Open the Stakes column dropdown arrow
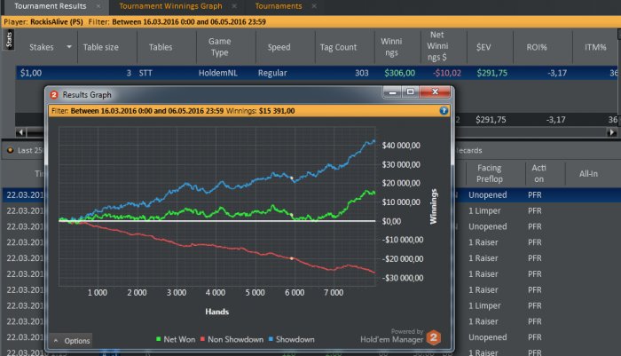Viewport: 621px width, 356px height. click(69, 47)
